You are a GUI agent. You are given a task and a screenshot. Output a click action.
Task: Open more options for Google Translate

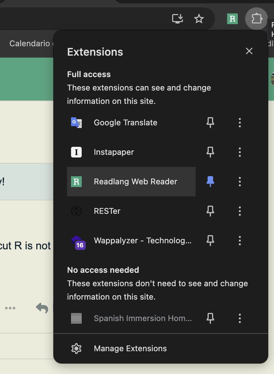coord(239,123)
